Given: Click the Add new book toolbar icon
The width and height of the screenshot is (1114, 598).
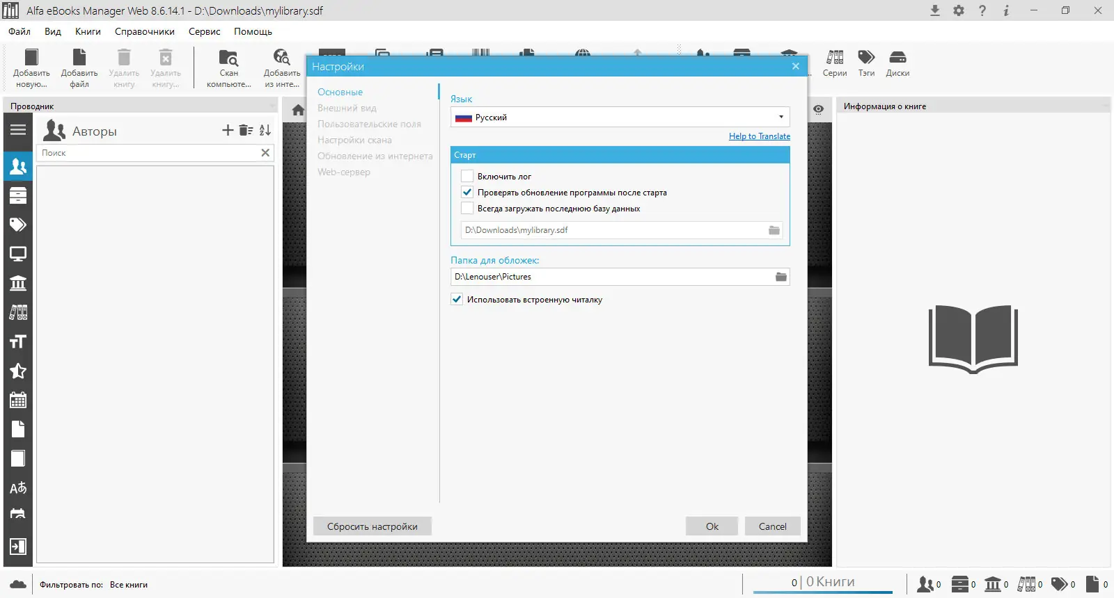Looking at the screenshot, I should coord(31,68).
